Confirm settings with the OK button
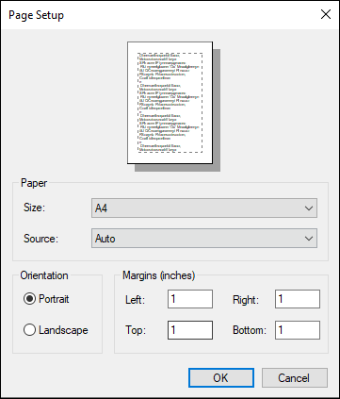The image size is (340, 399). [x=221, y=378]
